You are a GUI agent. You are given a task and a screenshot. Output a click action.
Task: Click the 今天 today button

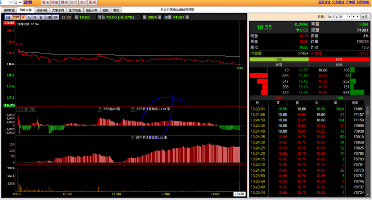(x=364, y=17)
